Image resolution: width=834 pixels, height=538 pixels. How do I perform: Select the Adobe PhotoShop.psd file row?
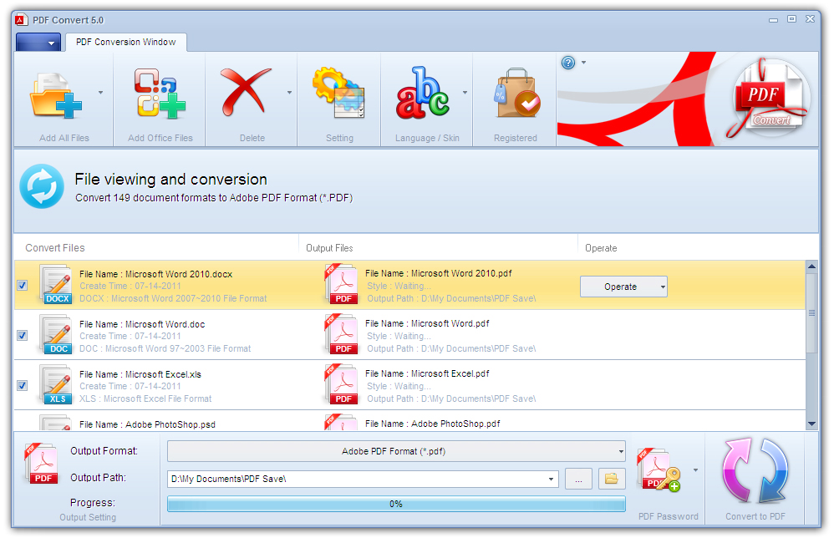409,421
